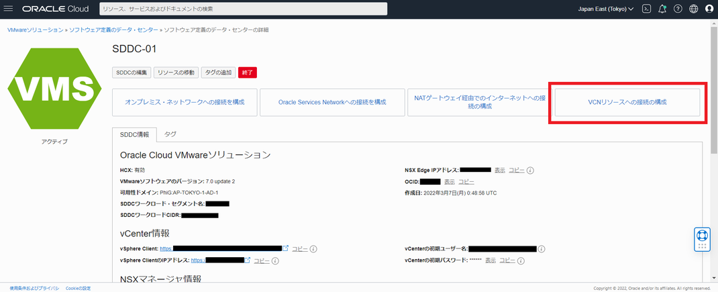The height and width of the screenshot is (292, 718).
Task: Switch to the タグ tab
Action: pyautogui.click(x=170, y=134)
